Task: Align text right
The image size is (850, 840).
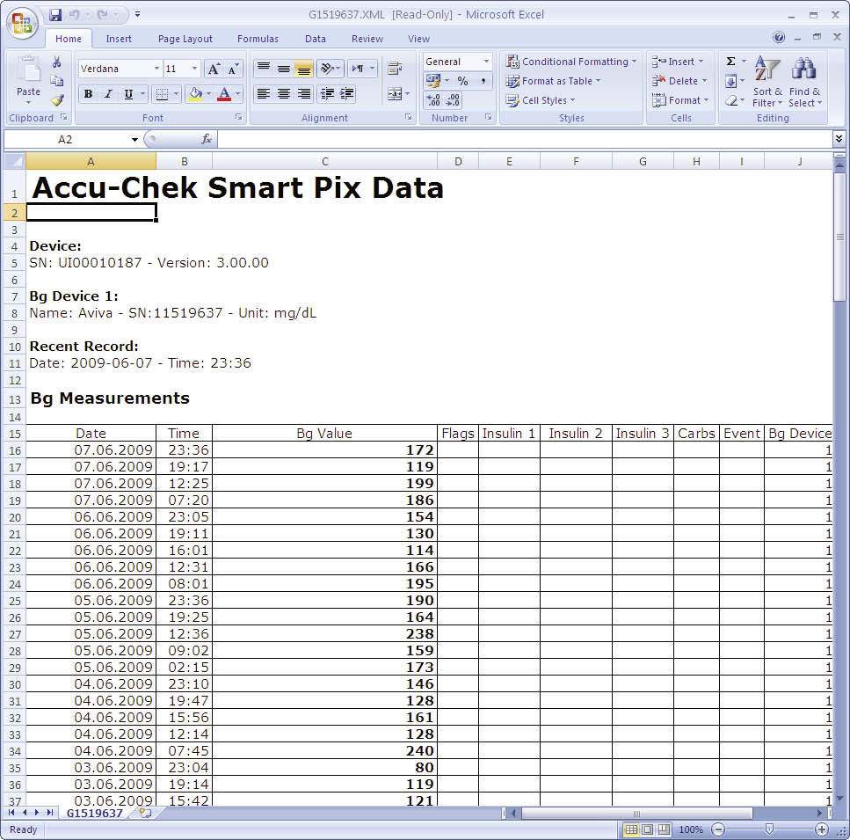Action: coord(304,94)
